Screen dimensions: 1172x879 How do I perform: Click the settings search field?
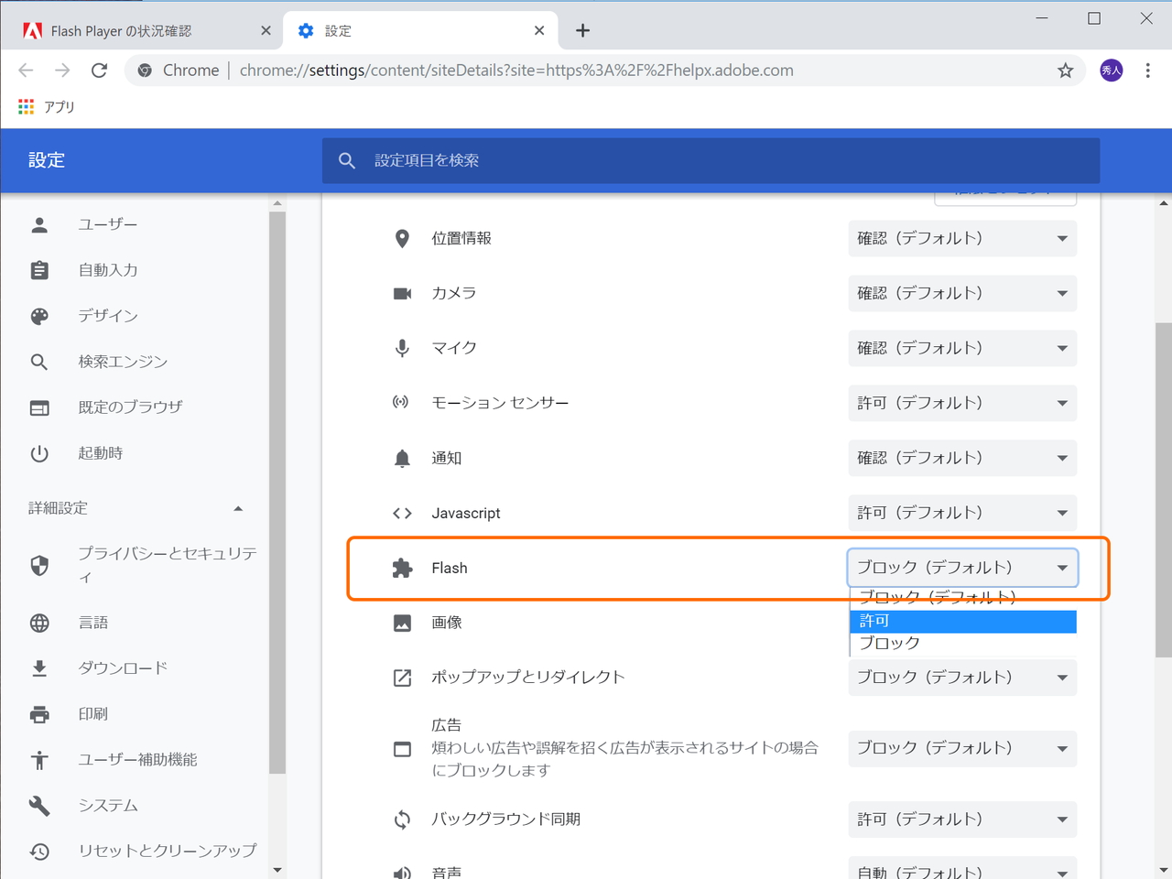[x=641, y=160]
